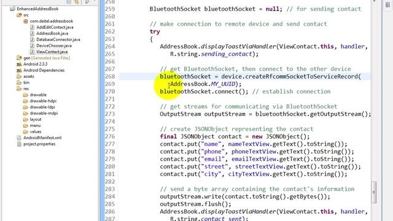Click 'cityTextView' on line 281
The height and width of the screenshot is (221, 393).
(248, 174)
